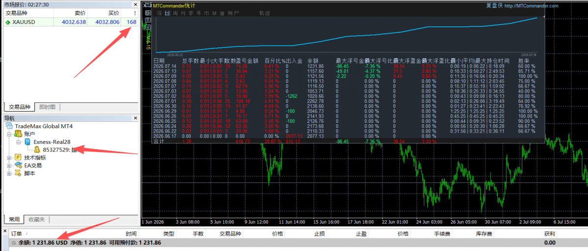Click the 合计 totals row label

[x=159, y=142]
